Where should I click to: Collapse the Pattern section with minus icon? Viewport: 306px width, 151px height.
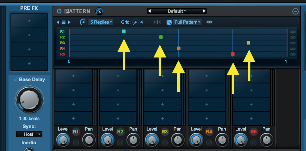295,11
